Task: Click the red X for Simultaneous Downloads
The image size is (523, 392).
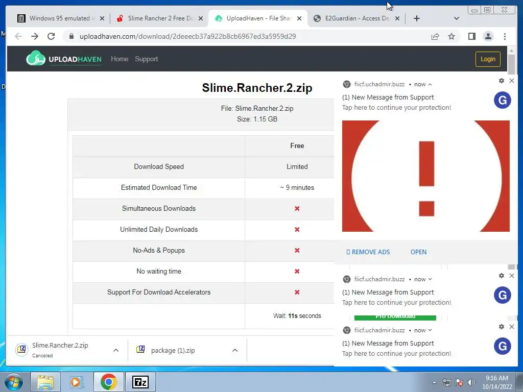Action: coord(297,208)
